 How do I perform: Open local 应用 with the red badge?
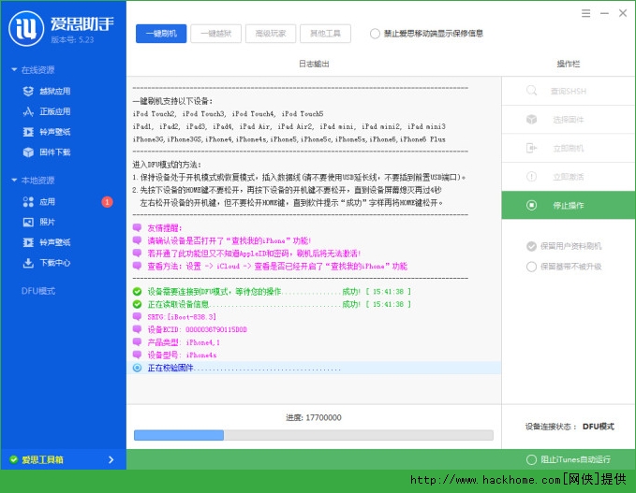(x=47, y=201)
